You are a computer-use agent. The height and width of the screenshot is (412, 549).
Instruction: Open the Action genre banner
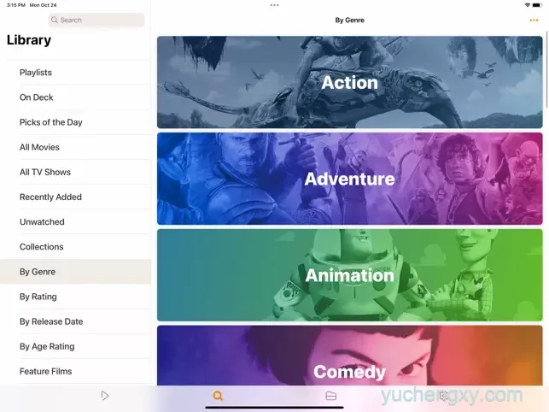tap(350, 82)
